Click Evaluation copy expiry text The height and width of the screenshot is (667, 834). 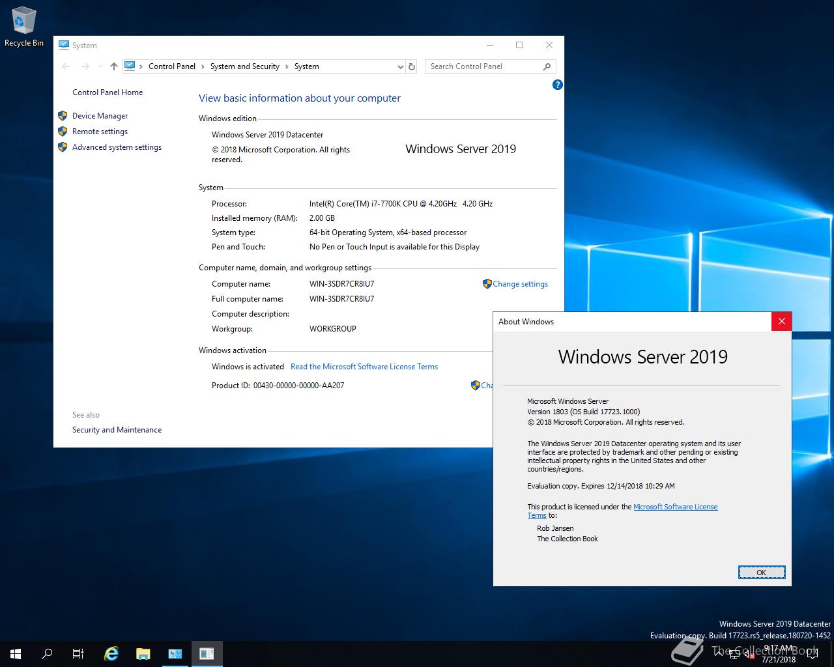pyautogui.click(x=601, y=486)
